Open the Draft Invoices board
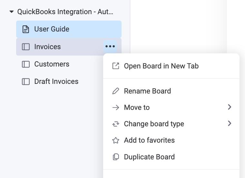The height and width of the screenshot is (178, 245). [56, 82]
